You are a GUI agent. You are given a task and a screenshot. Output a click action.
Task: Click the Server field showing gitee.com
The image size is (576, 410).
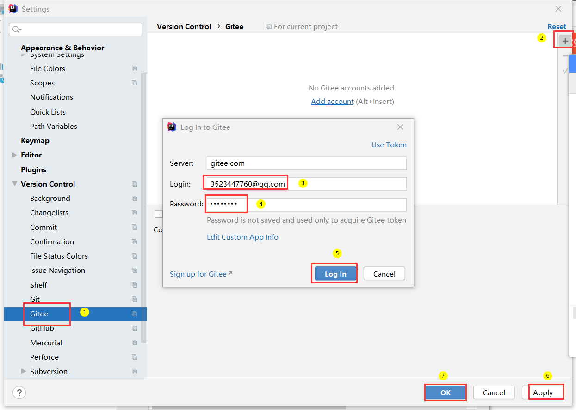coord(307,163)
